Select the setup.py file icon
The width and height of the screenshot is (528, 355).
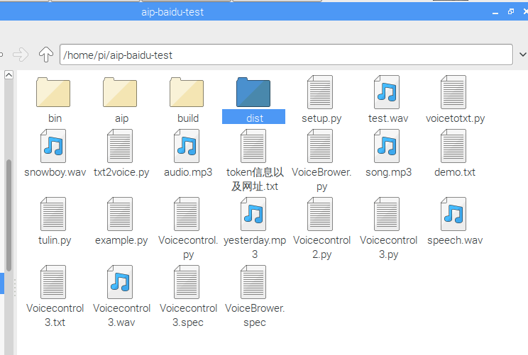tap(320, 92)
